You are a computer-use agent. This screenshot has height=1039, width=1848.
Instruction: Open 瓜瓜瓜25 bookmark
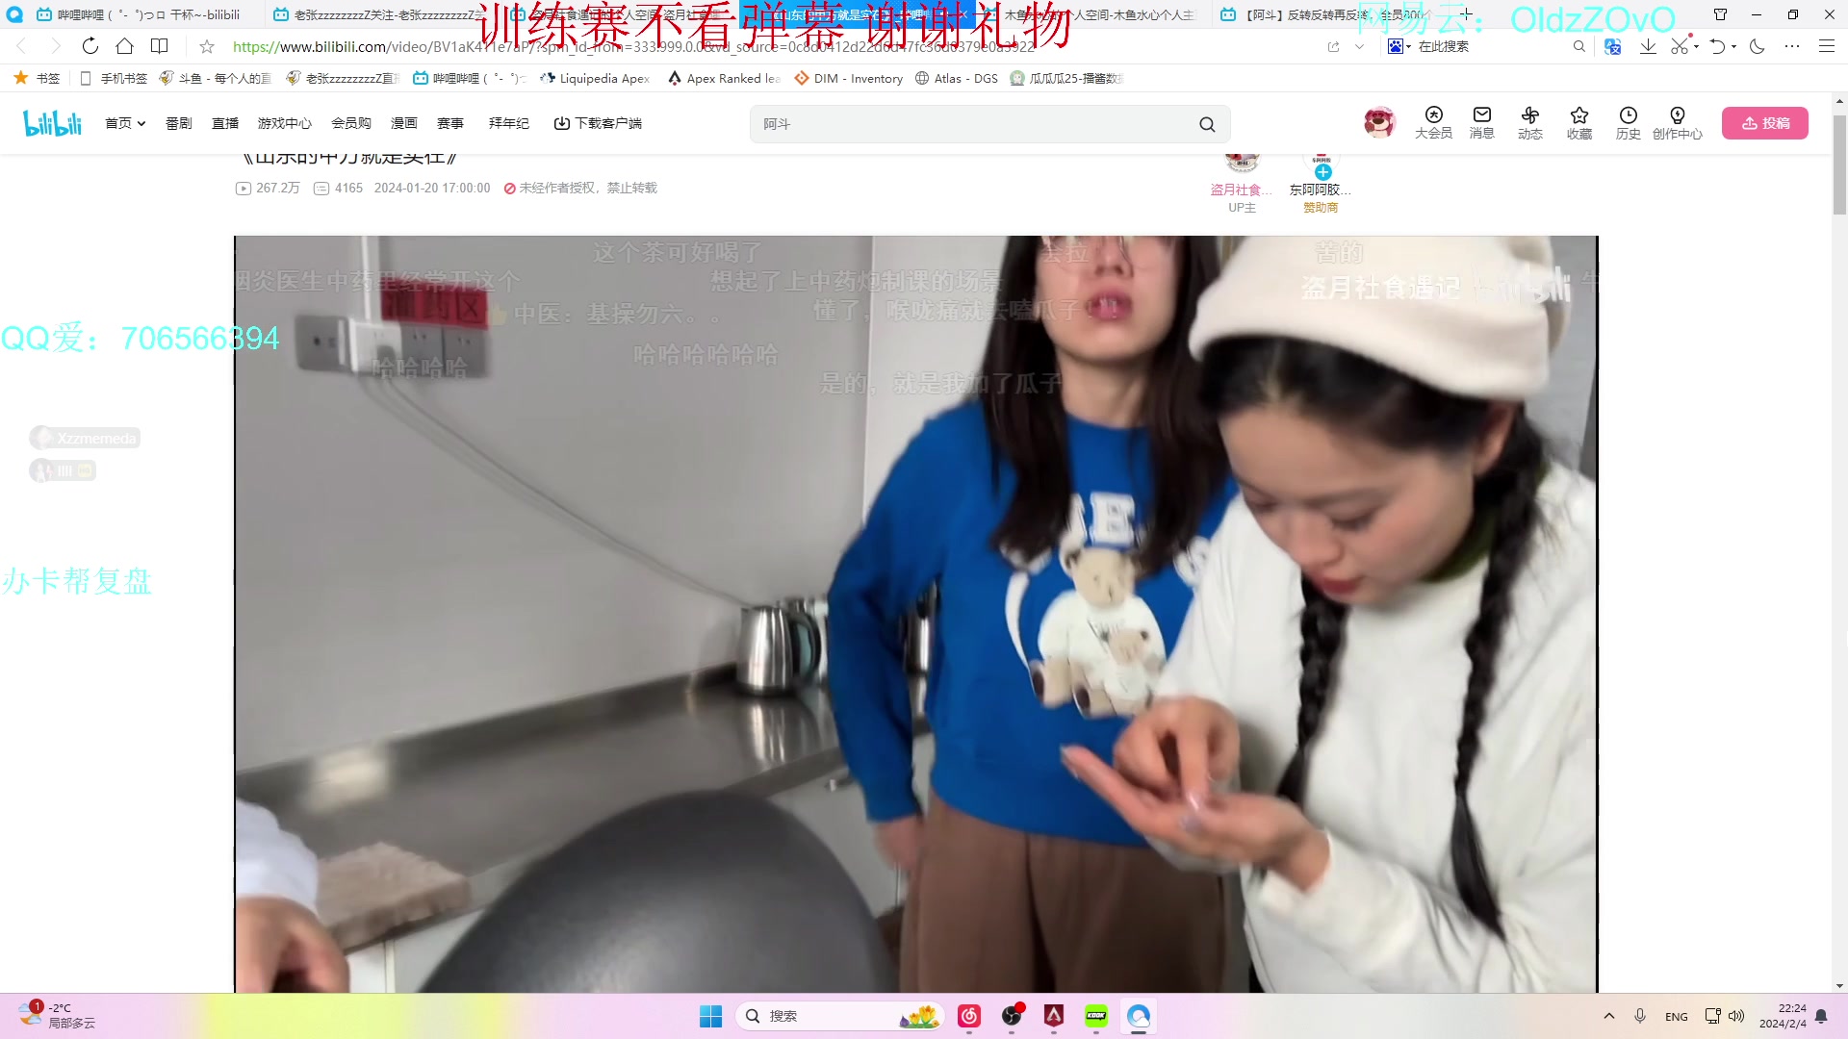(1066, 78)
